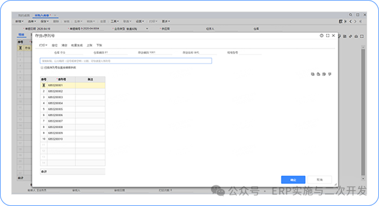
Task: Click the help icon in serial number dialog
Action: coord(322,36)
